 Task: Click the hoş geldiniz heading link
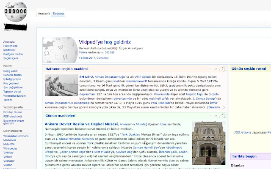point(117,42)
